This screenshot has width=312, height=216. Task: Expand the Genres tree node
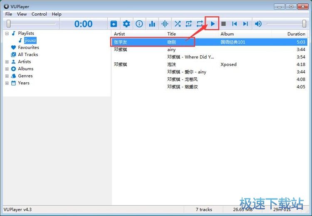7,76
